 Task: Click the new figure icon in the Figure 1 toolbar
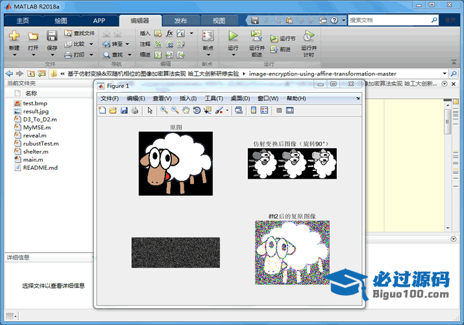[103, 110]
